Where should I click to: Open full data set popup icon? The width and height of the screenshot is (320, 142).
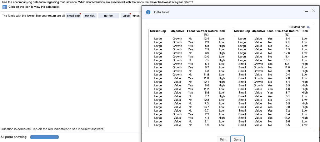(308, 27)
